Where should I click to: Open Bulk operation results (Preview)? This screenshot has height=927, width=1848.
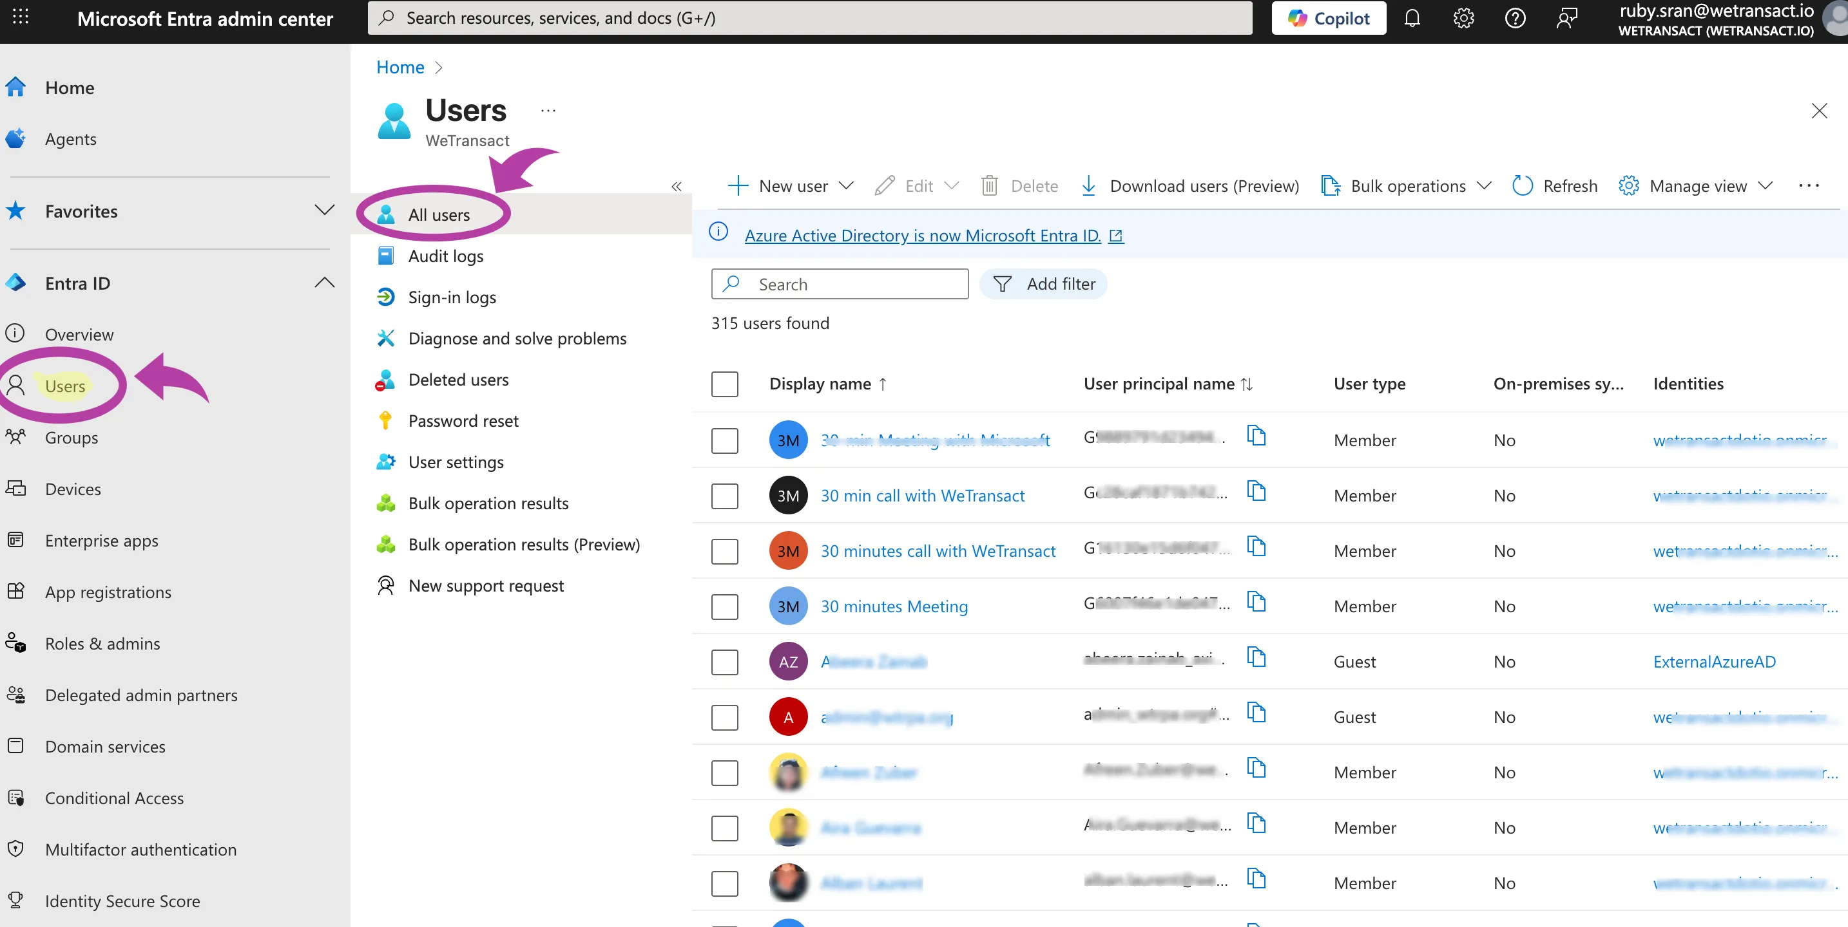tap(524, 545)
